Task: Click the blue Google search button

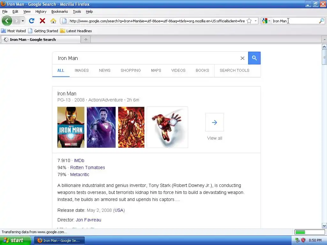Action: tap(254, 58)
